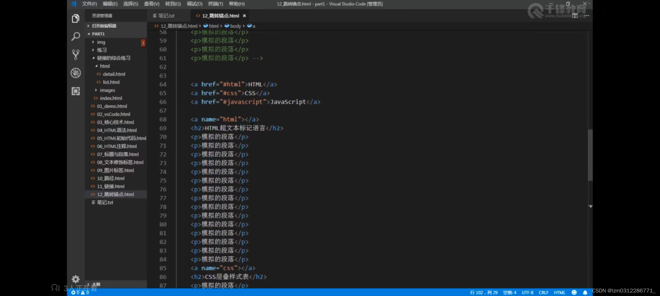Click the feedback smiley in status bar
This screenshot has height=296, width=660.
574,292
